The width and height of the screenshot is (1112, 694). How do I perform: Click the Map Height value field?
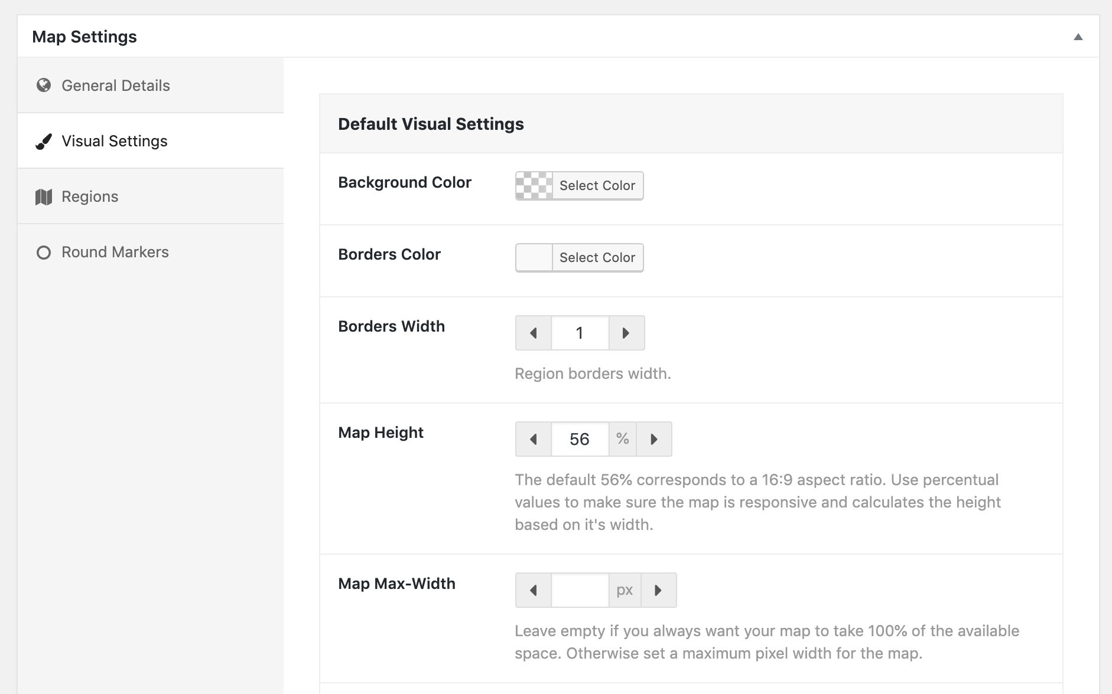tap(580, 439)
